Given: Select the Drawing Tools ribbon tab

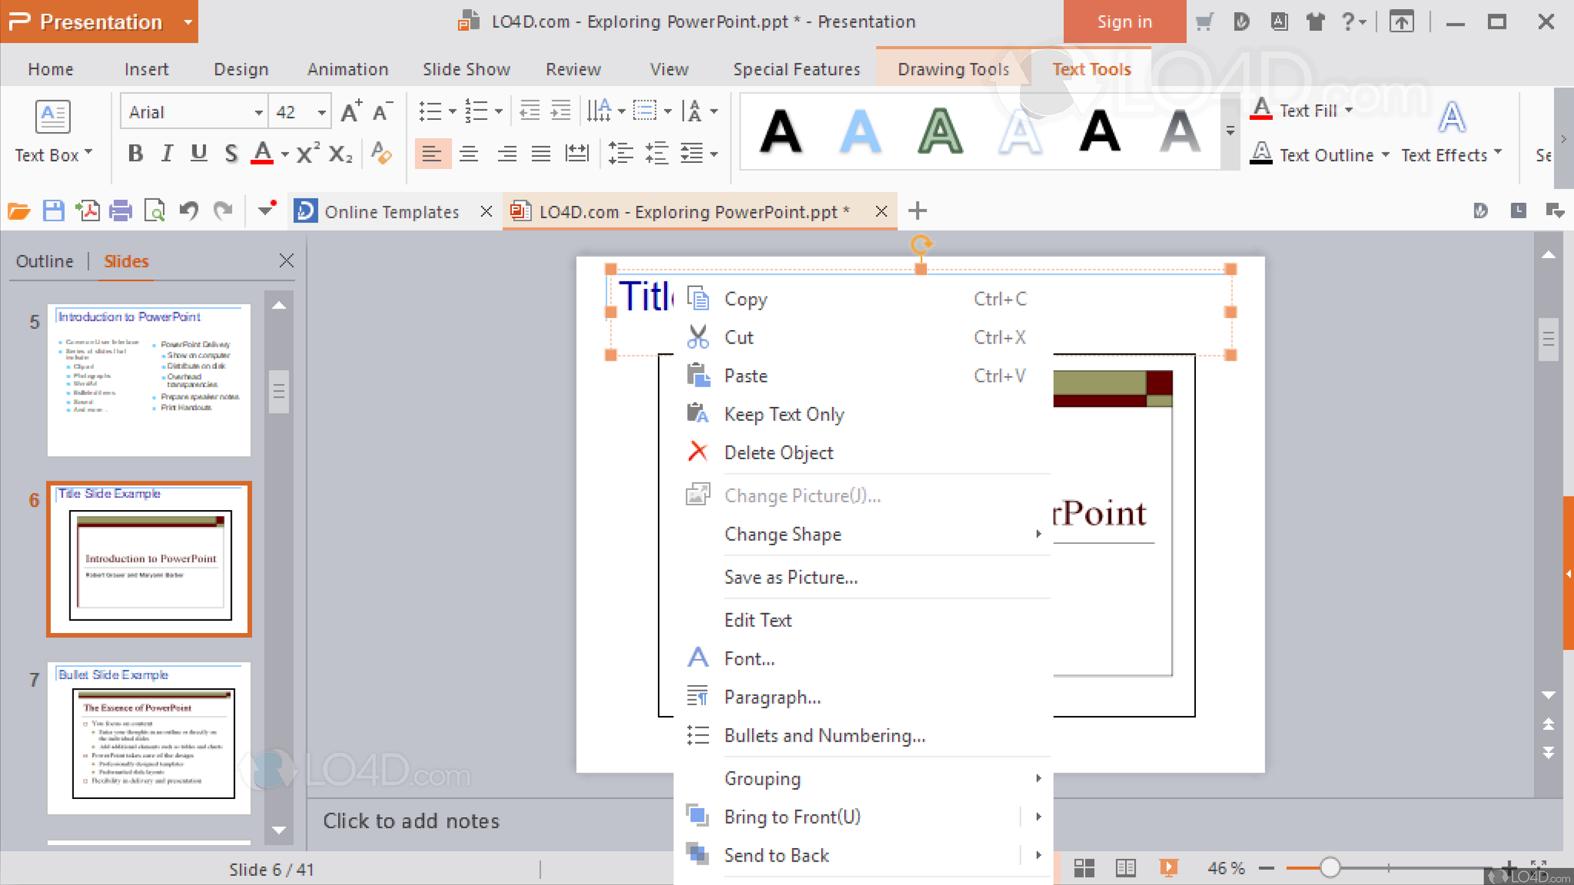Looking at the screenshot, I should point(954,69).
